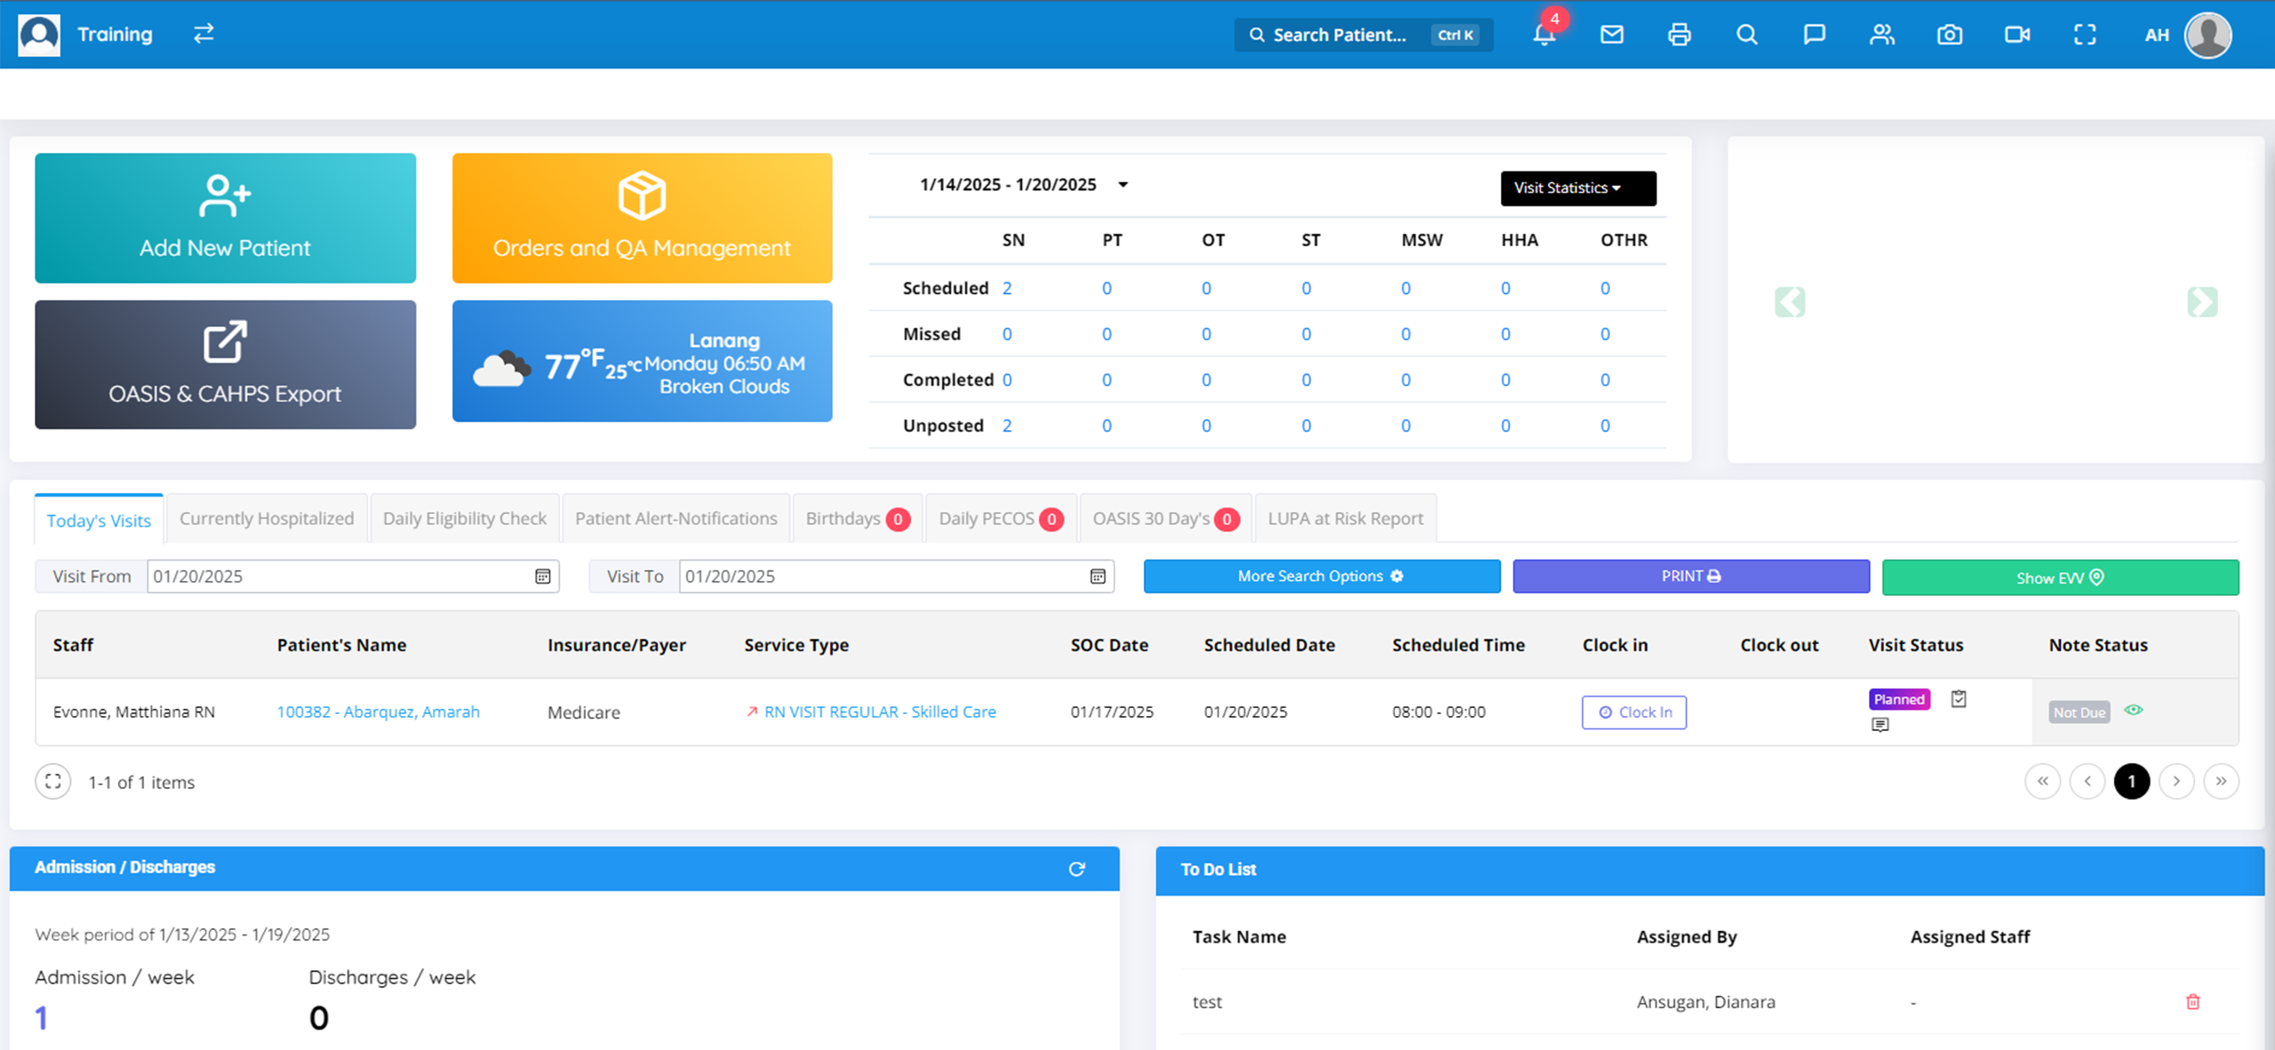Open the LUPA at Risk Report tab

(1345, 519)
